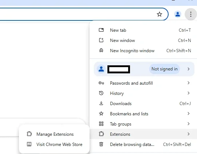The width and height of the screenshot is (197, 154).
Task: Click the Incognito hat-and-glasses icon
Action: pos(101,50)
